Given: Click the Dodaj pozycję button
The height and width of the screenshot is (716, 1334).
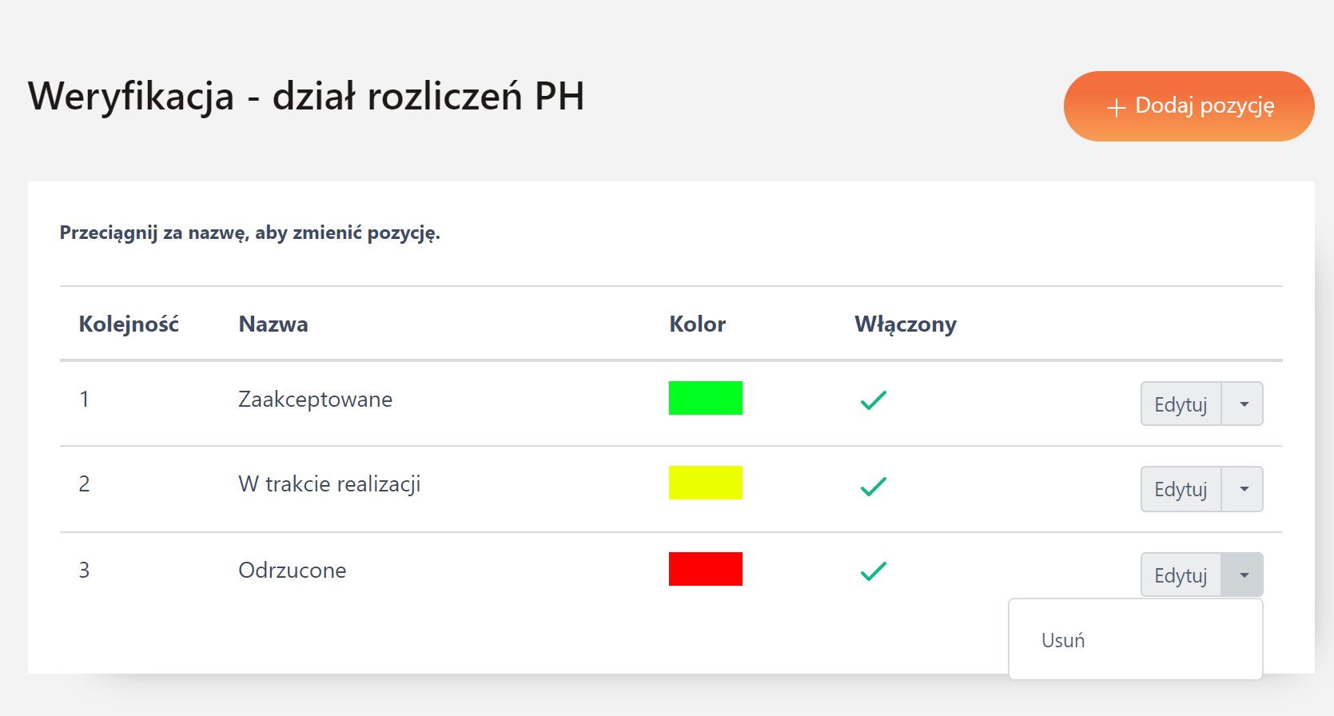Looking at the screenshot, I should click(1189, 106).
